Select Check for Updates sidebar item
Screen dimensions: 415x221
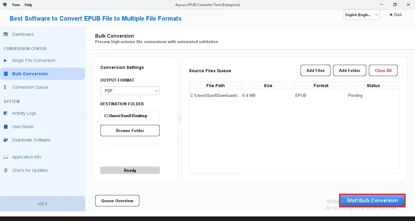(43, 170)
